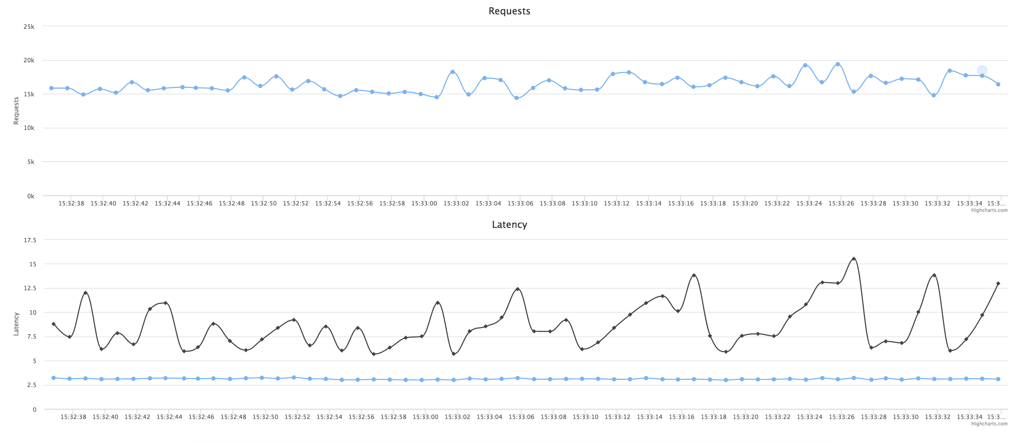The height and width of the screenshot is (443, 1020).
Task: Click the 15:32:38 label on the Requests x-axis
Action: (71, 202)
